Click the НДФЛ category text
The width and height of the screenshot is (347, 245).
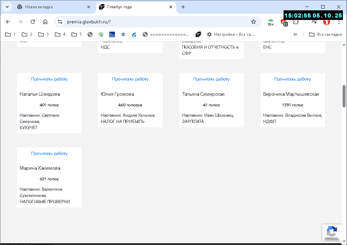[x=269, y=121]
